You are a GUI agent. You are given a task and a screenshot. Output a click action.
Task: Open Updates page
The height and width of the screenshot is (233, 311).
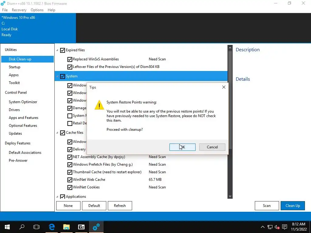point(15,133)
